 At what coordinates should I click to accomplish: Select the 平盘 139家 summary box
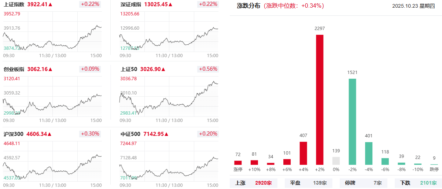tap(308, 183)
